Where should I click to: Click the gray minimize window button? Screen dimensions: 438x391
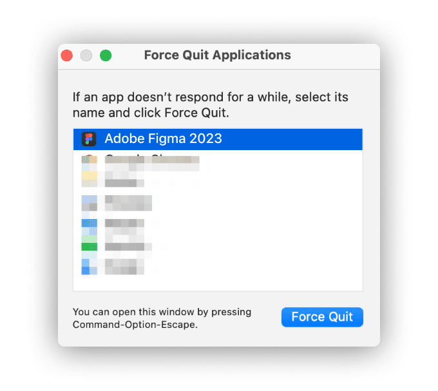click(x=86, y=55)
